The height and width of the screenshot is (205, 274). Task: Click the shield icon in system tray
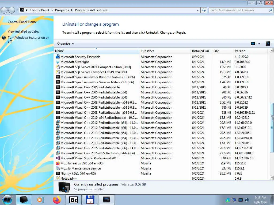[x=234, y=200]
